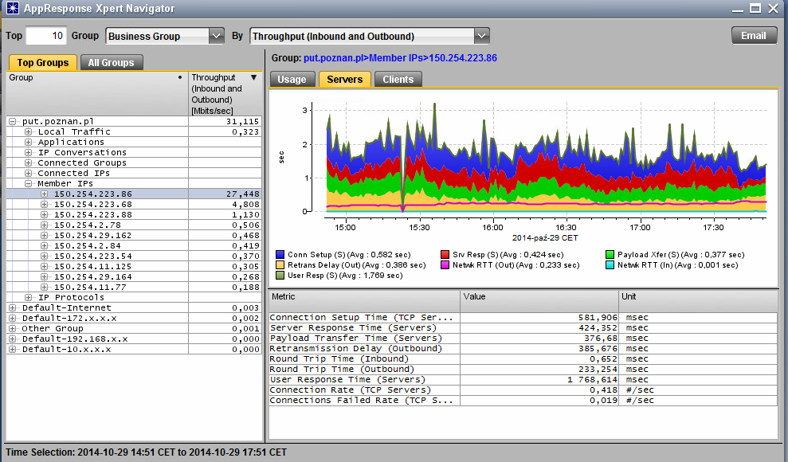The image size is (788, 462).
Task: Click the Retrans Delay (Out) orange legend swatch
Action: point(280,265)
